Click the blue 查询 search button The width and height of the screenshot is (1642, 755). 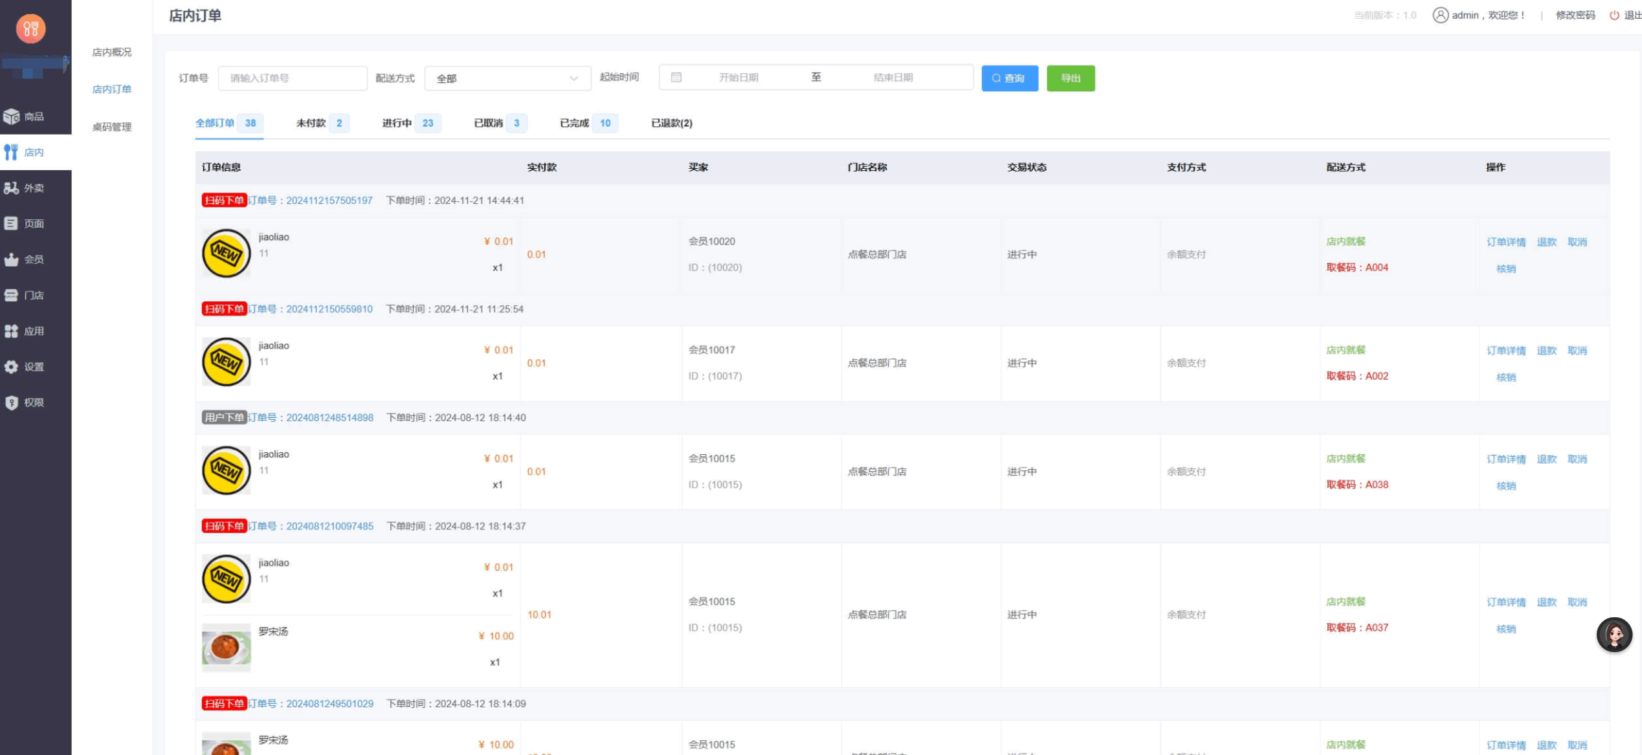(1009, 78)
